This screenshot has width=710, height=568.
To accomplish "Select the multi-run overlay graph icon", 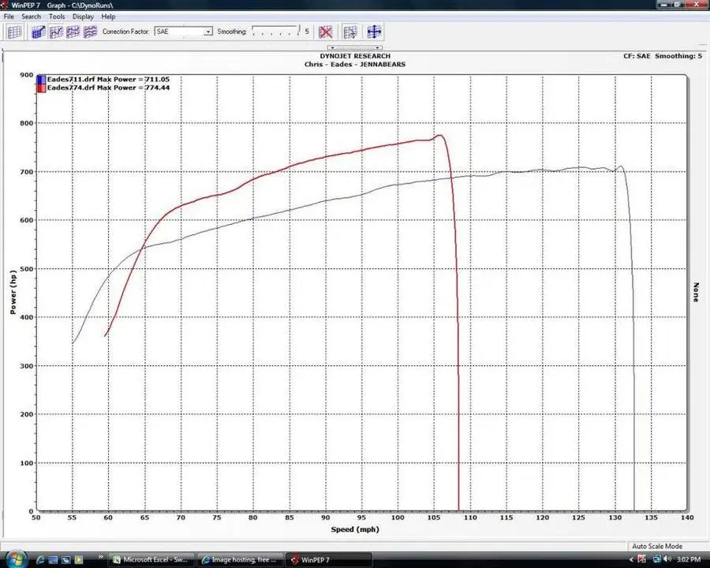I will 90,32.
